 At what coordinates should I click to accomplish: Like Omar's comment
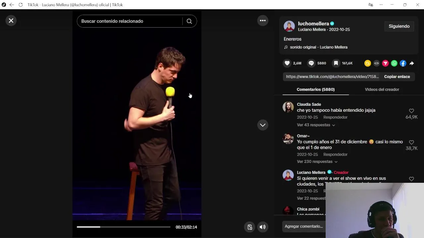coord(411,142)
